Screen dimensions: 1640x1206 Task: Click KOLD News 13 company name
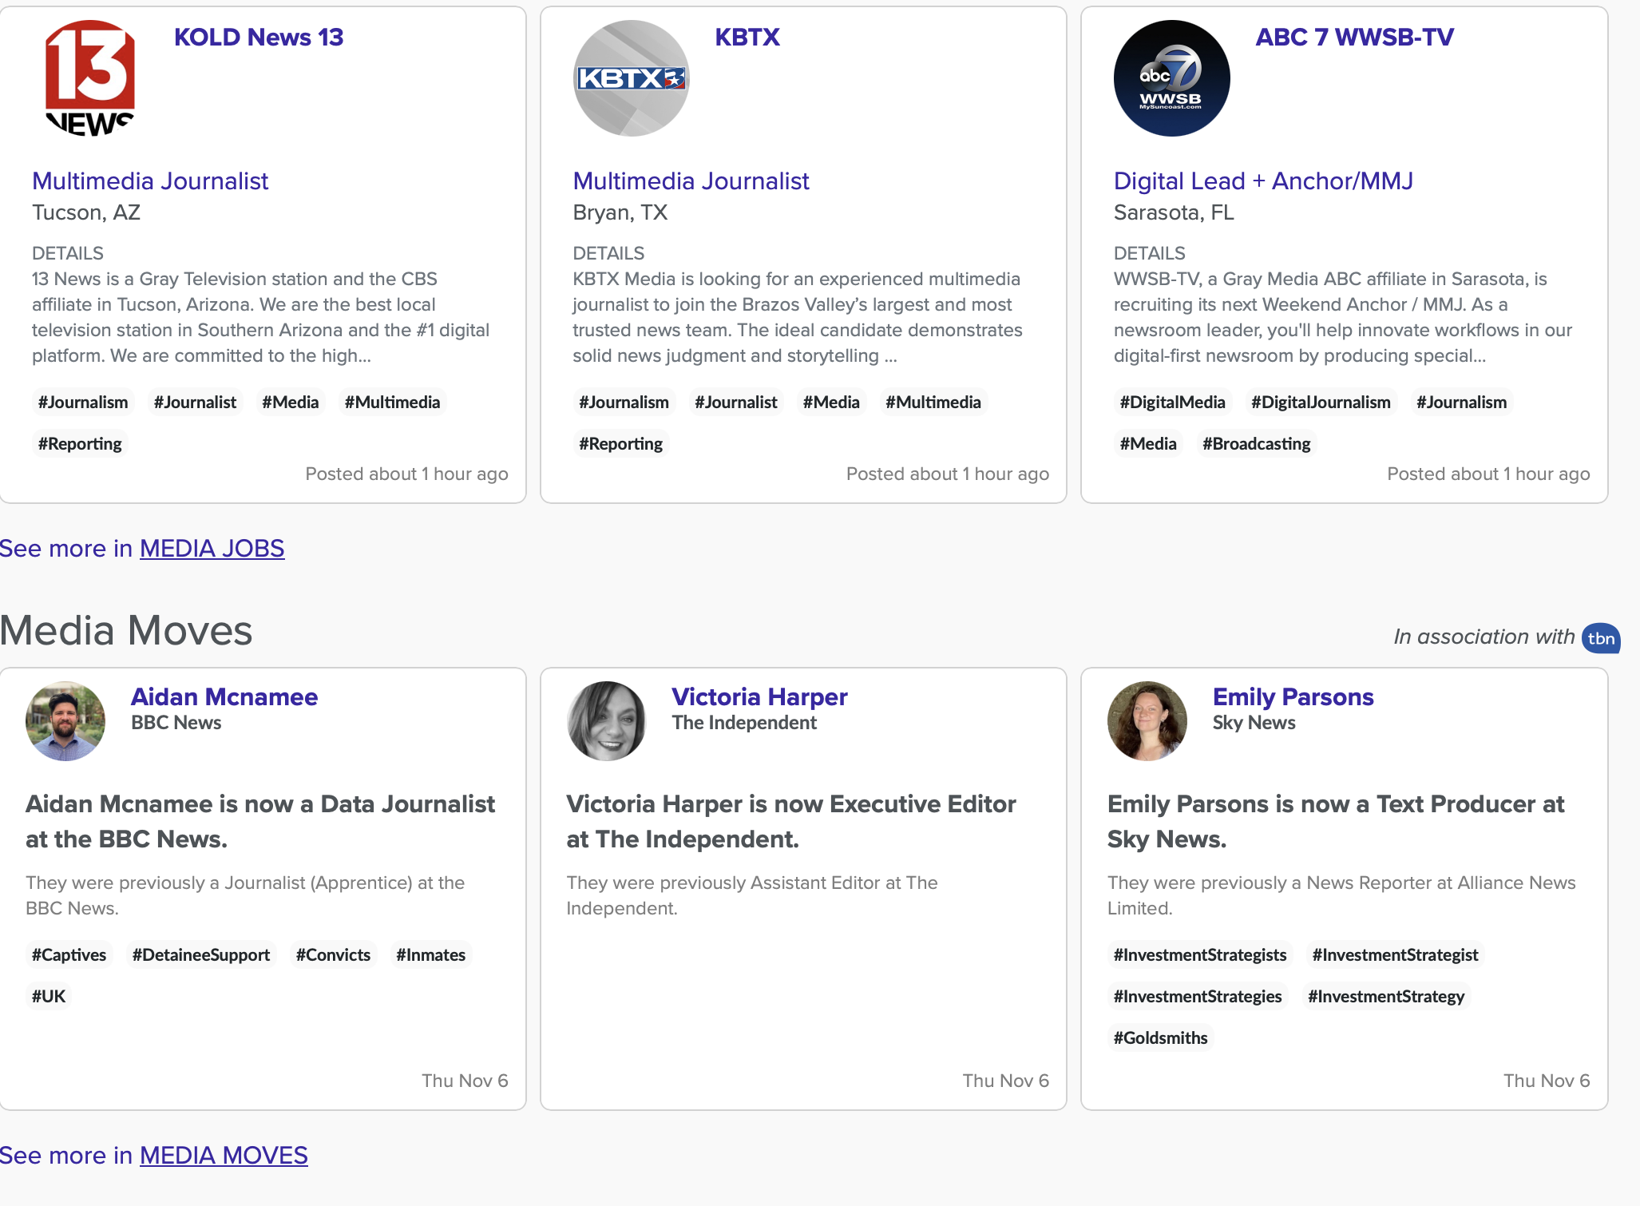coord(259,38)
